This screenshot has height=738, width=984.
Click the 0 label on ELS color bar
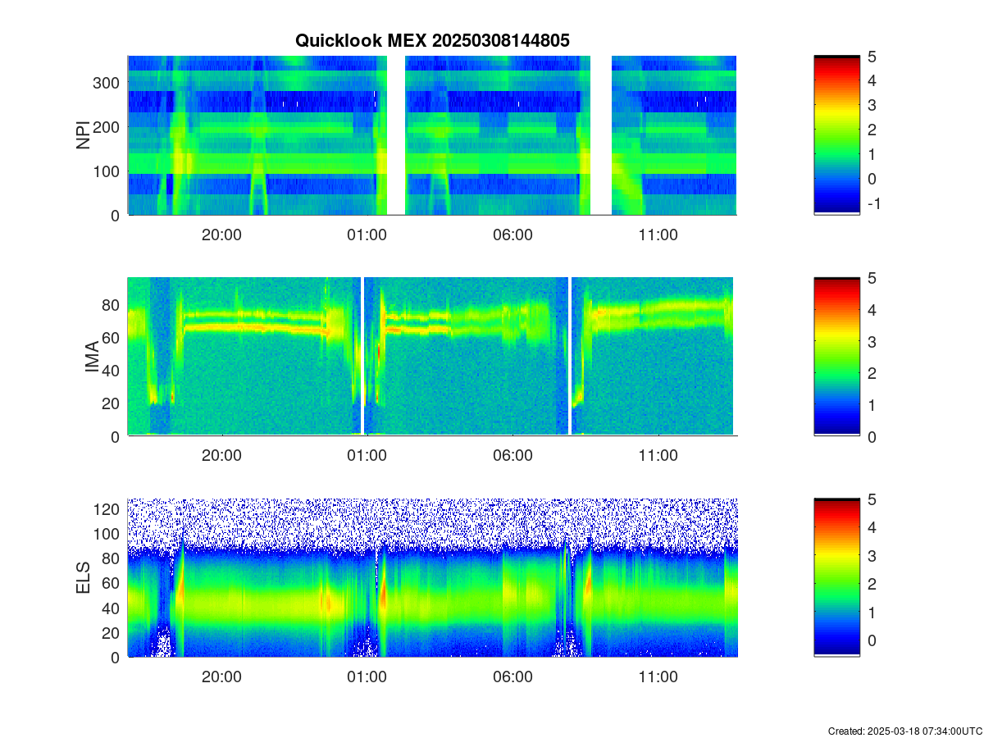(872, 640)
